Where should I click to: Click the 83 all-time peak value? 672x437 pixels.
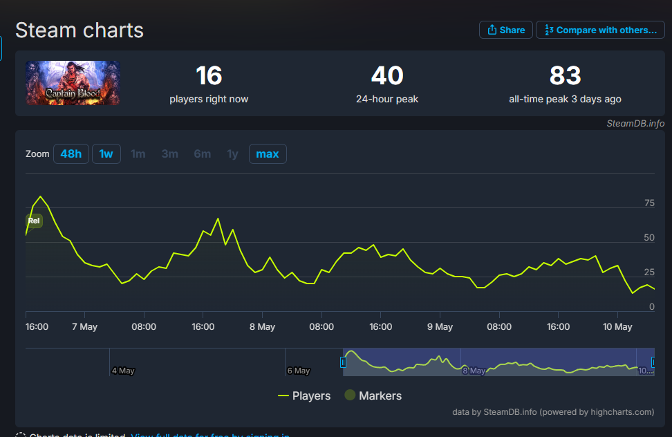(565, 75)
